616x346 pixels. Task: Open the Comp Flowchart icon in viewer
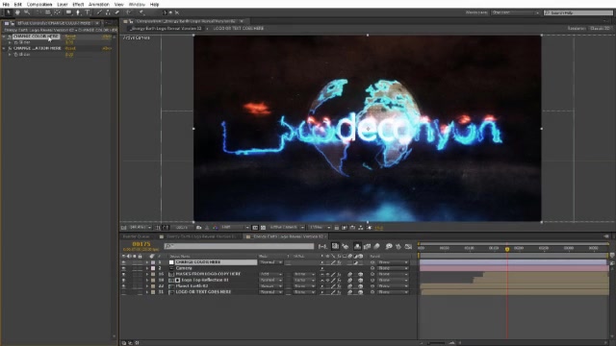click(361, 228)
